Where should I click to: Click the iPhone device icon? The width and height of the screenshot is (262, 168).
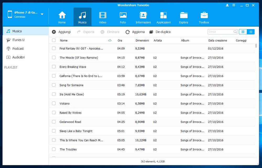point(10,14)
